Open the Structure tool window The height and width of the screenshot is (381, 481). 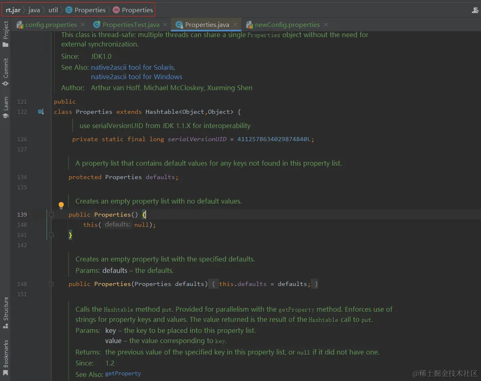point(5,312)
